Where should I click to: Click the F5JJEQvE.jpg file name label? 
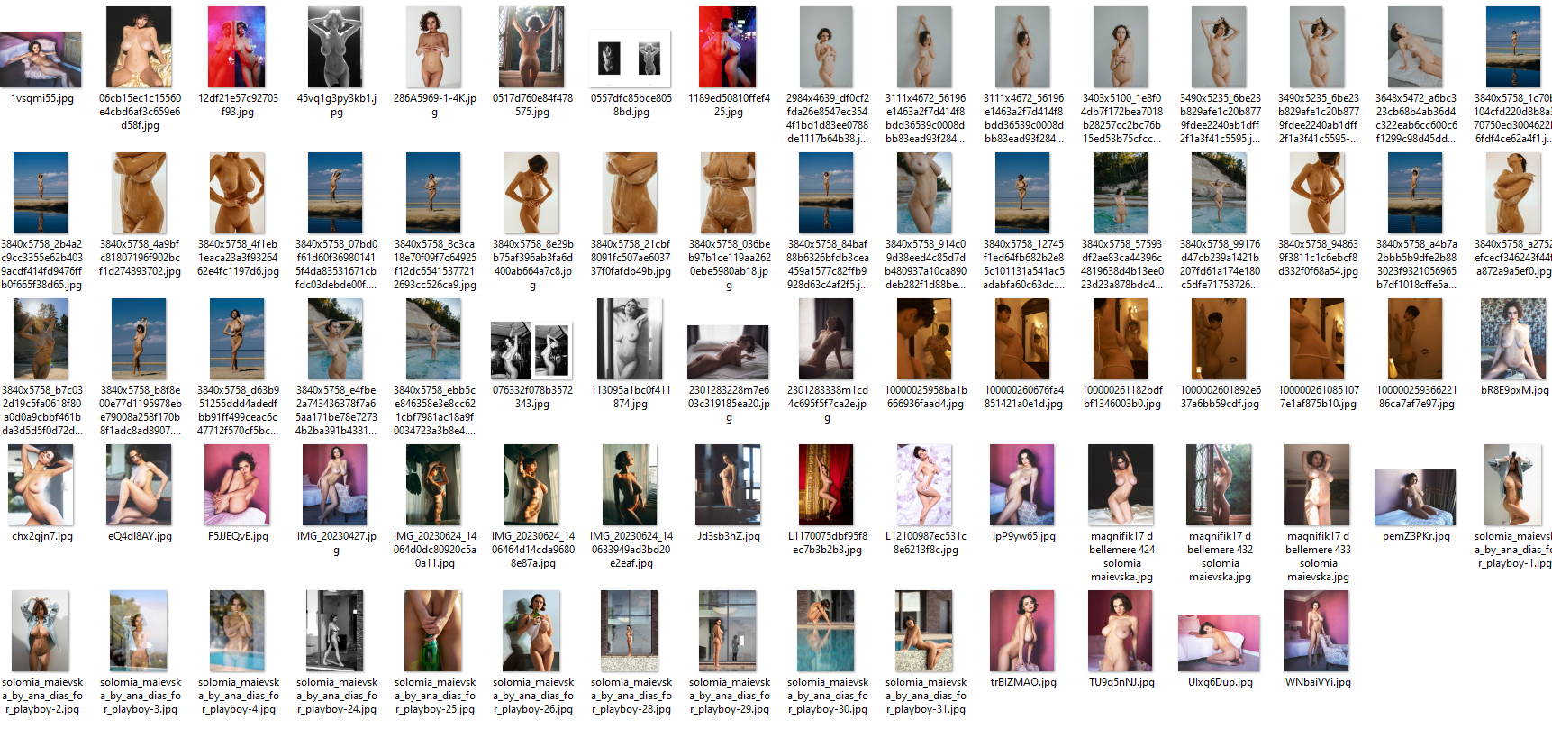tap(238, 536)
